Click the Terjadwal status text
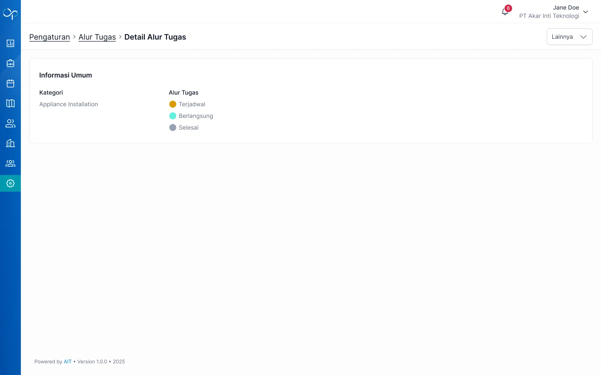This screenshot has width=601, height=375. [x=192, y=104]
